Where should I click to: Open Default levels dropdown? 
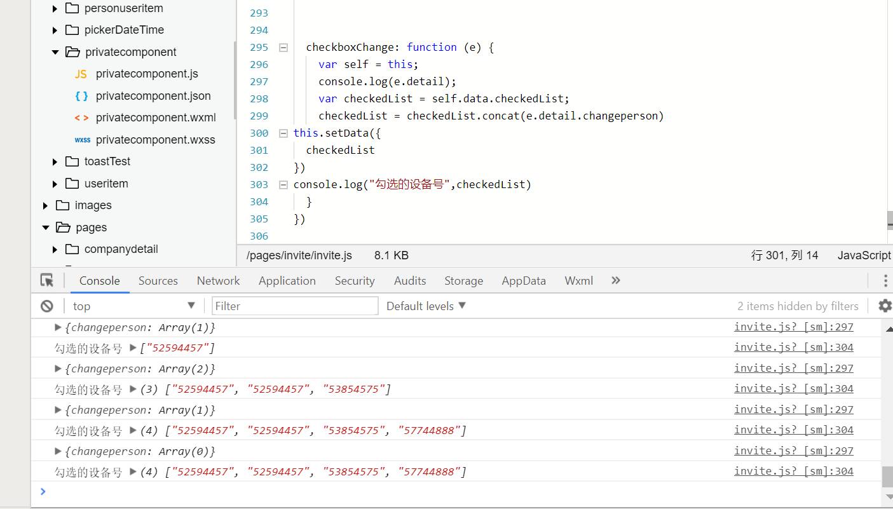[426, 306]
